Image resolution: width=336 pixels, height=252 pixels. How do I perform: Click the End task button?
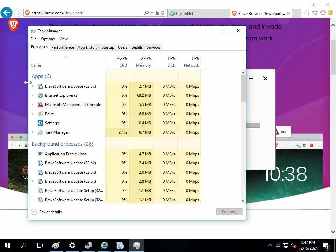tap(229, 212)
